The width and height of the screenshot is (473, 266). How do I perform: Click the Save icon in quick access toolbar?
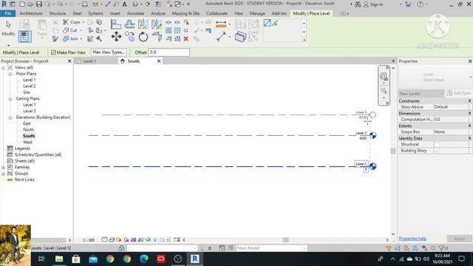pos(39,4)
